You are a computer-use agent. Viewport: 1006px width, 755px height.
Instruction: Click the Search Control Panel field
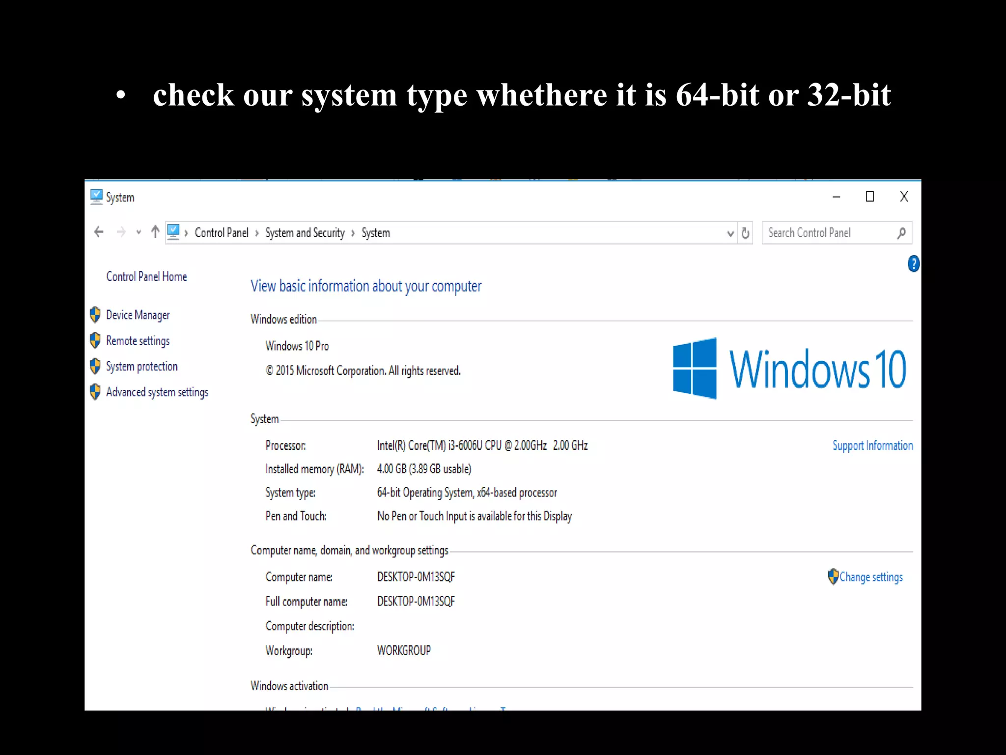point(837,232)
